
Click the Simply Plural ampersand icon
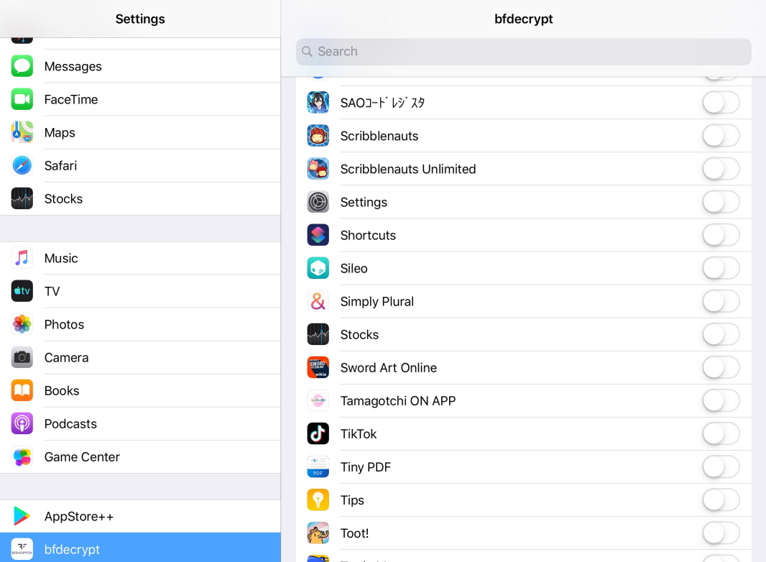coord(318,301)
